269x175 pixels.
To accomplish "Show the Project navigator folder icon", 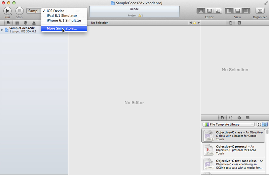I will point(9,23).
